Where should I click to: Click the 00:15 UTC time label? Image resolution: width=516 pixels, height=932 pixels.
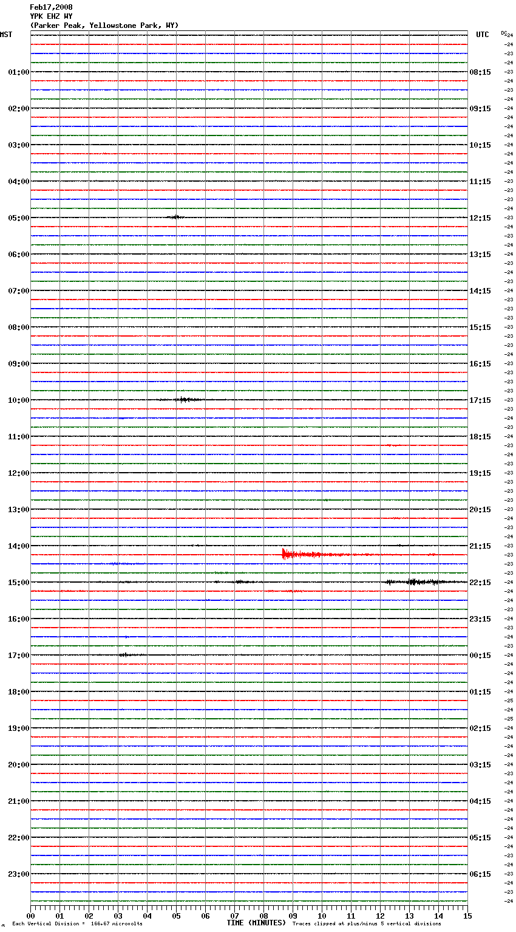pyautogui.click(x=480, y=656)
